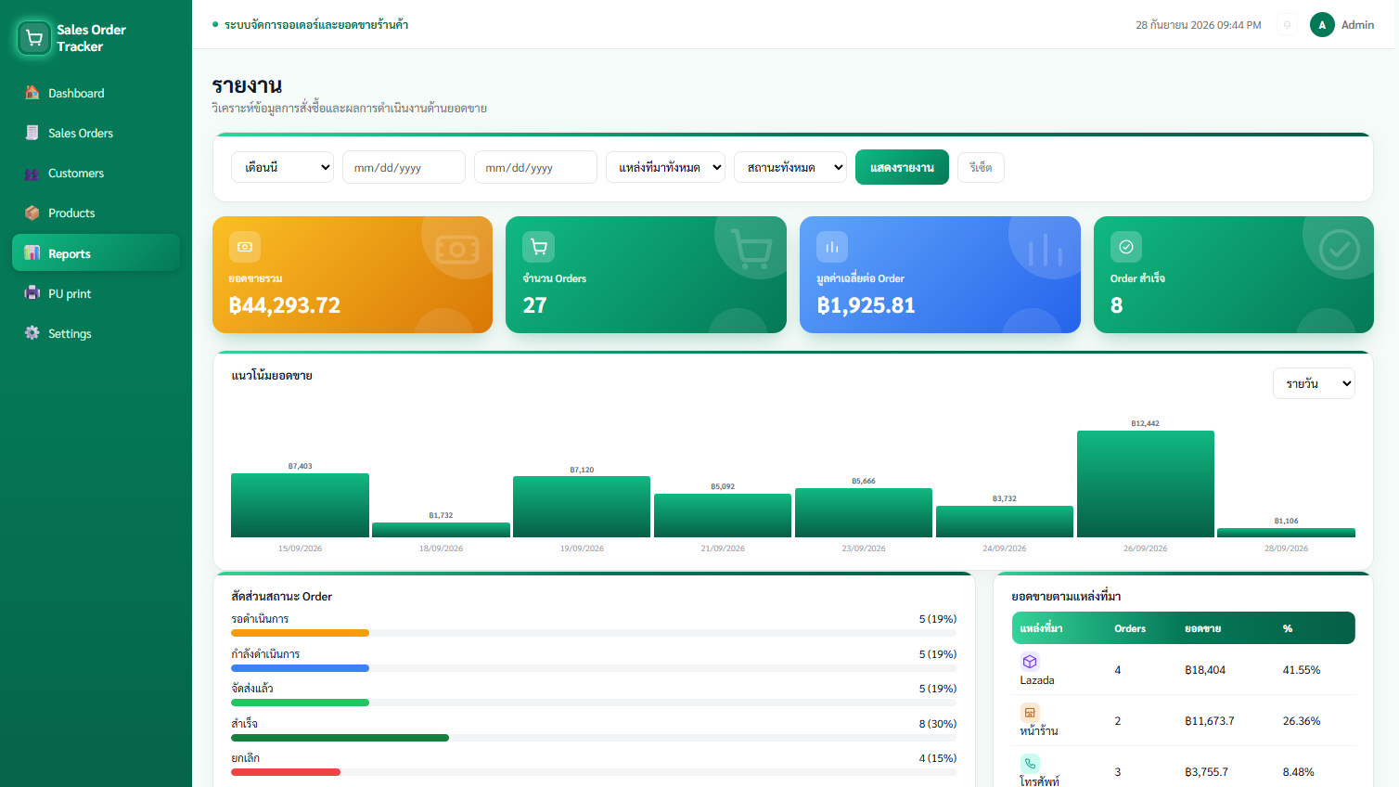The height and width of the screenshot is (787, 1399).
Task: Click the Customers people icon
Action: pos(32,173)
